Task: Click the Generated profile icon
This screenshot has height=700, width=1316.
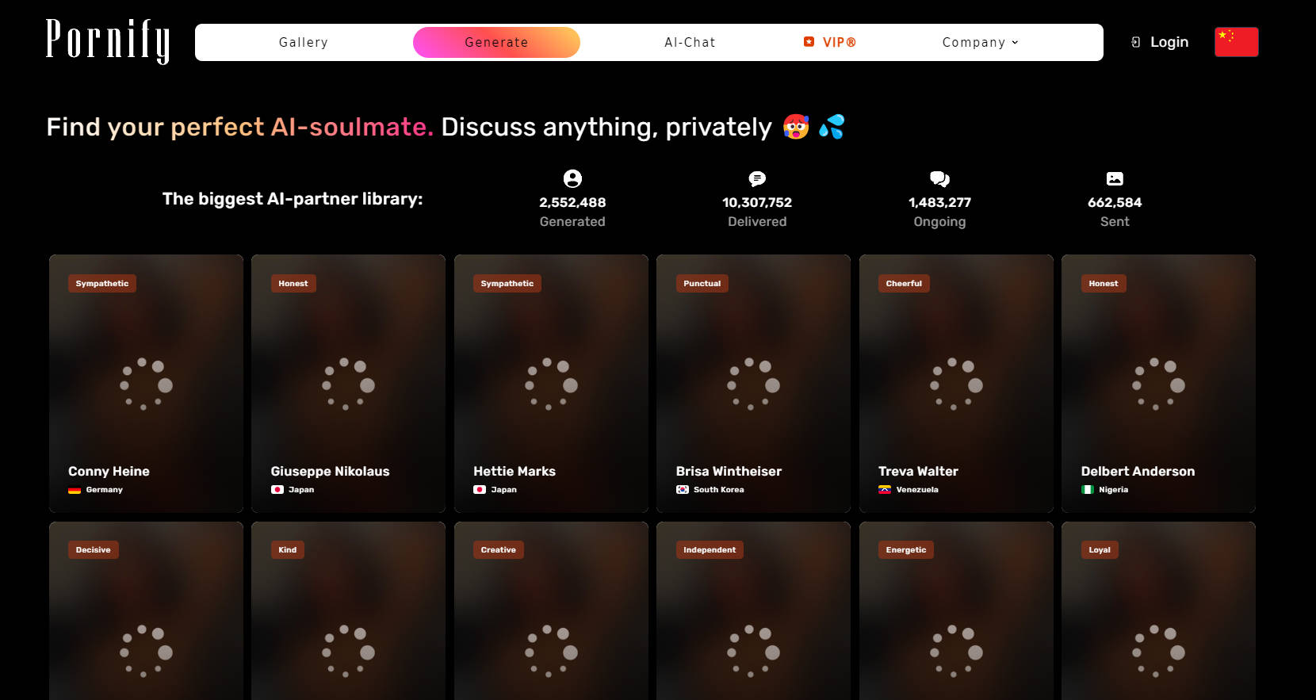Action: (x=572, y=178)
